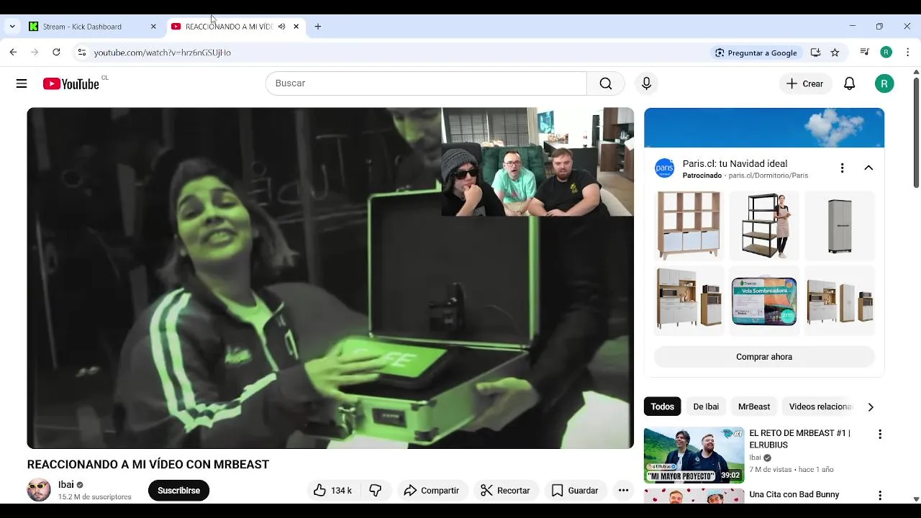Select the De Ibai filter chip
Image resolution: width=921 pixels, height=518 pixels.
706,406
